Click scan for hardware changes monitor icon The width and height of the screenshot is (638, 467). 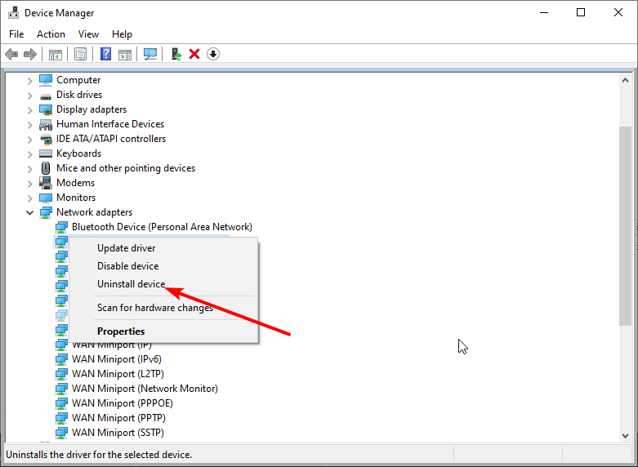[150, 54]
